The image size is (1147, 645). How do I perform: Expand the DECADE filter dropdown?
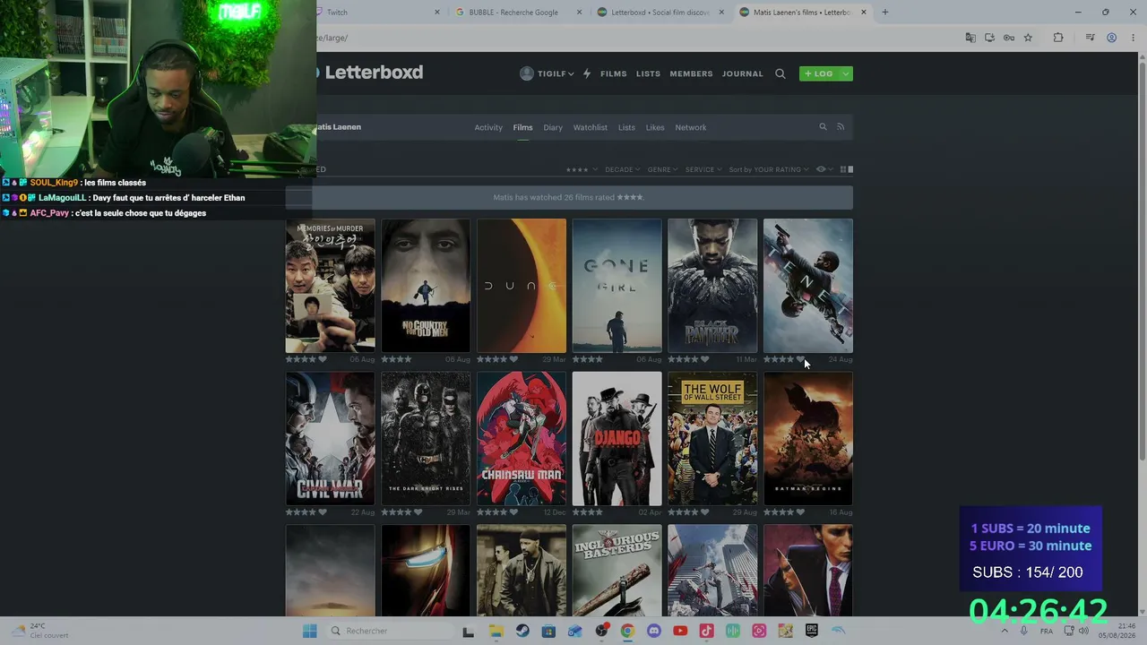click(x=622, y=169)
